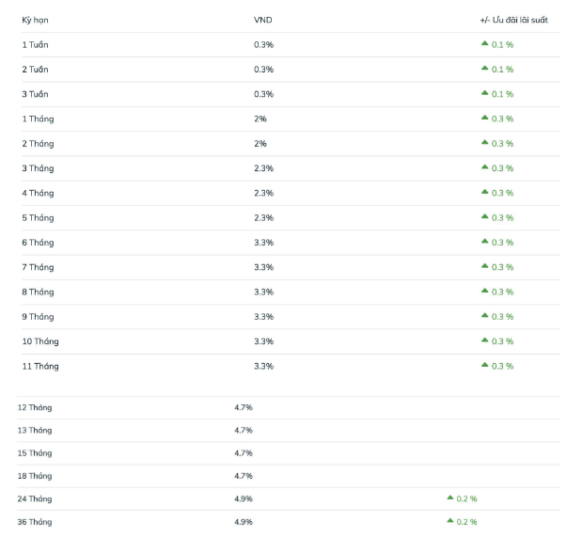Screen dimensions: 583x537
Task: Click the 3.3% rate for 7 Tháng
Action: click(x=263, y=267)
